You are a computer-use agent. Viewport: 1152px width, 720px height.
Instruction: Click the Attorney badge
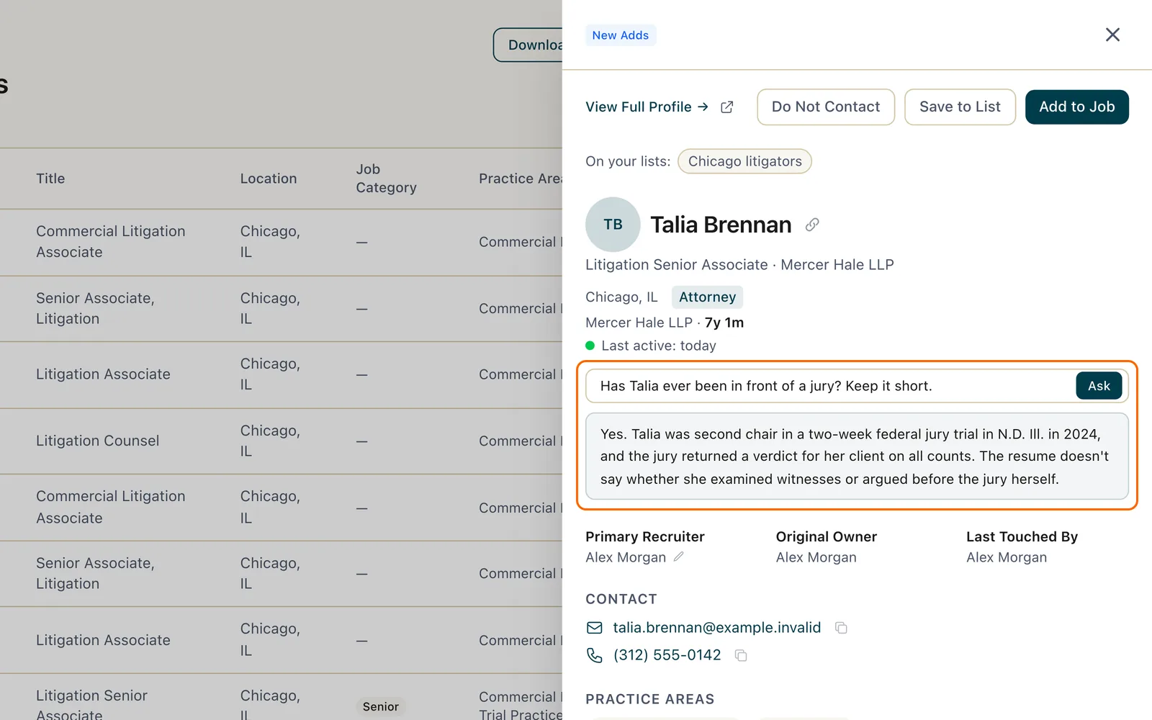point(707,297)
